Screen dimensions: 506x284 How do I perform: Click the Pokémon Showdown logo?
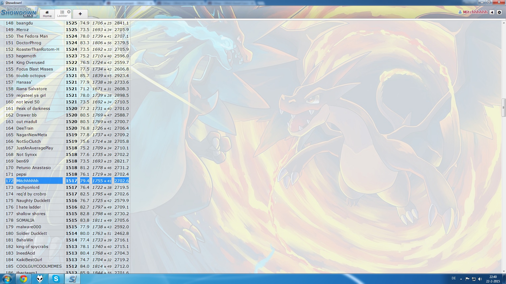click(x=19, y=12)
